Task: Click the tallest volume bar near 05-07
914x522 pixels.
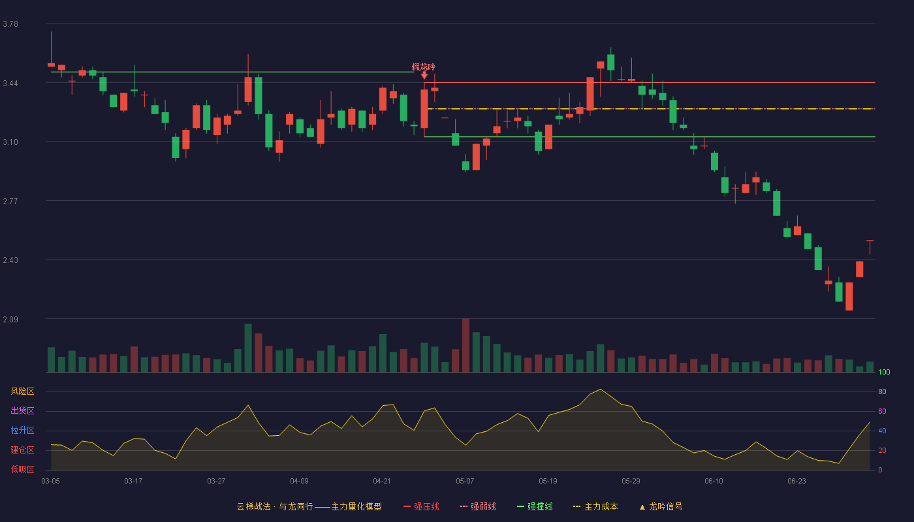Action: pyautogui.click(x=465, y=345)
